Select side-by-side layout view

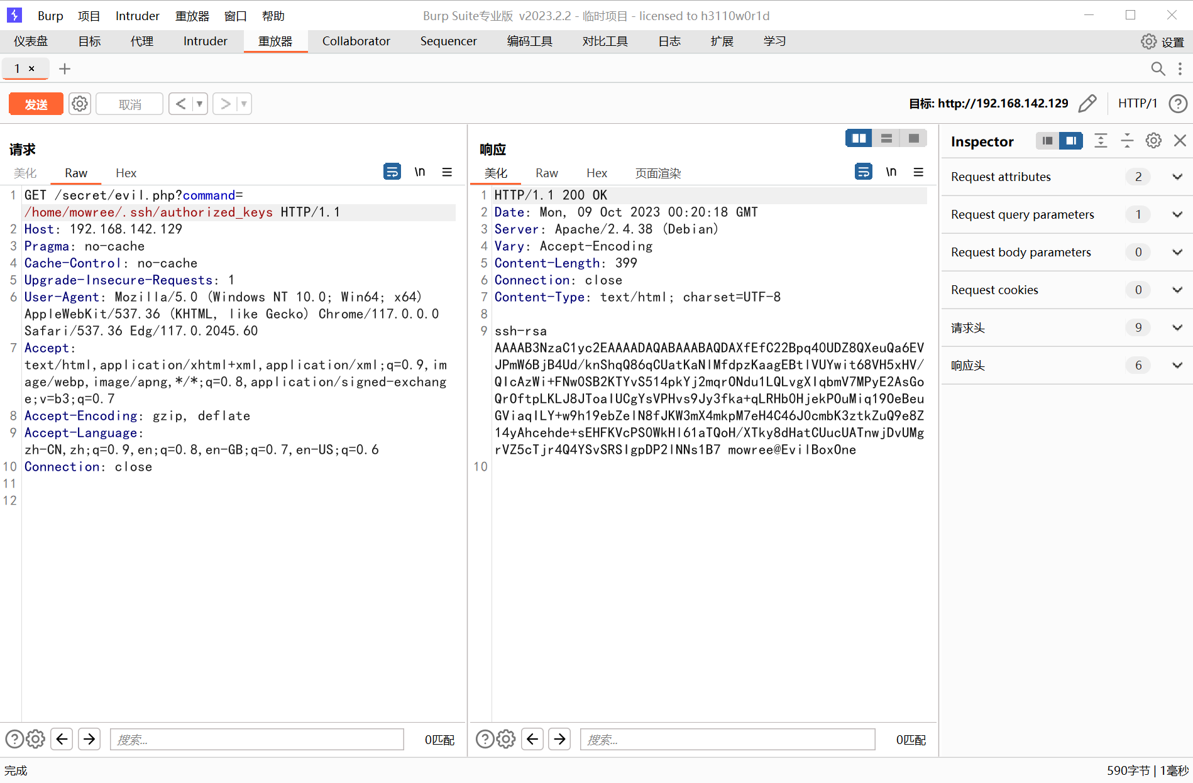(x=859, y=138)
